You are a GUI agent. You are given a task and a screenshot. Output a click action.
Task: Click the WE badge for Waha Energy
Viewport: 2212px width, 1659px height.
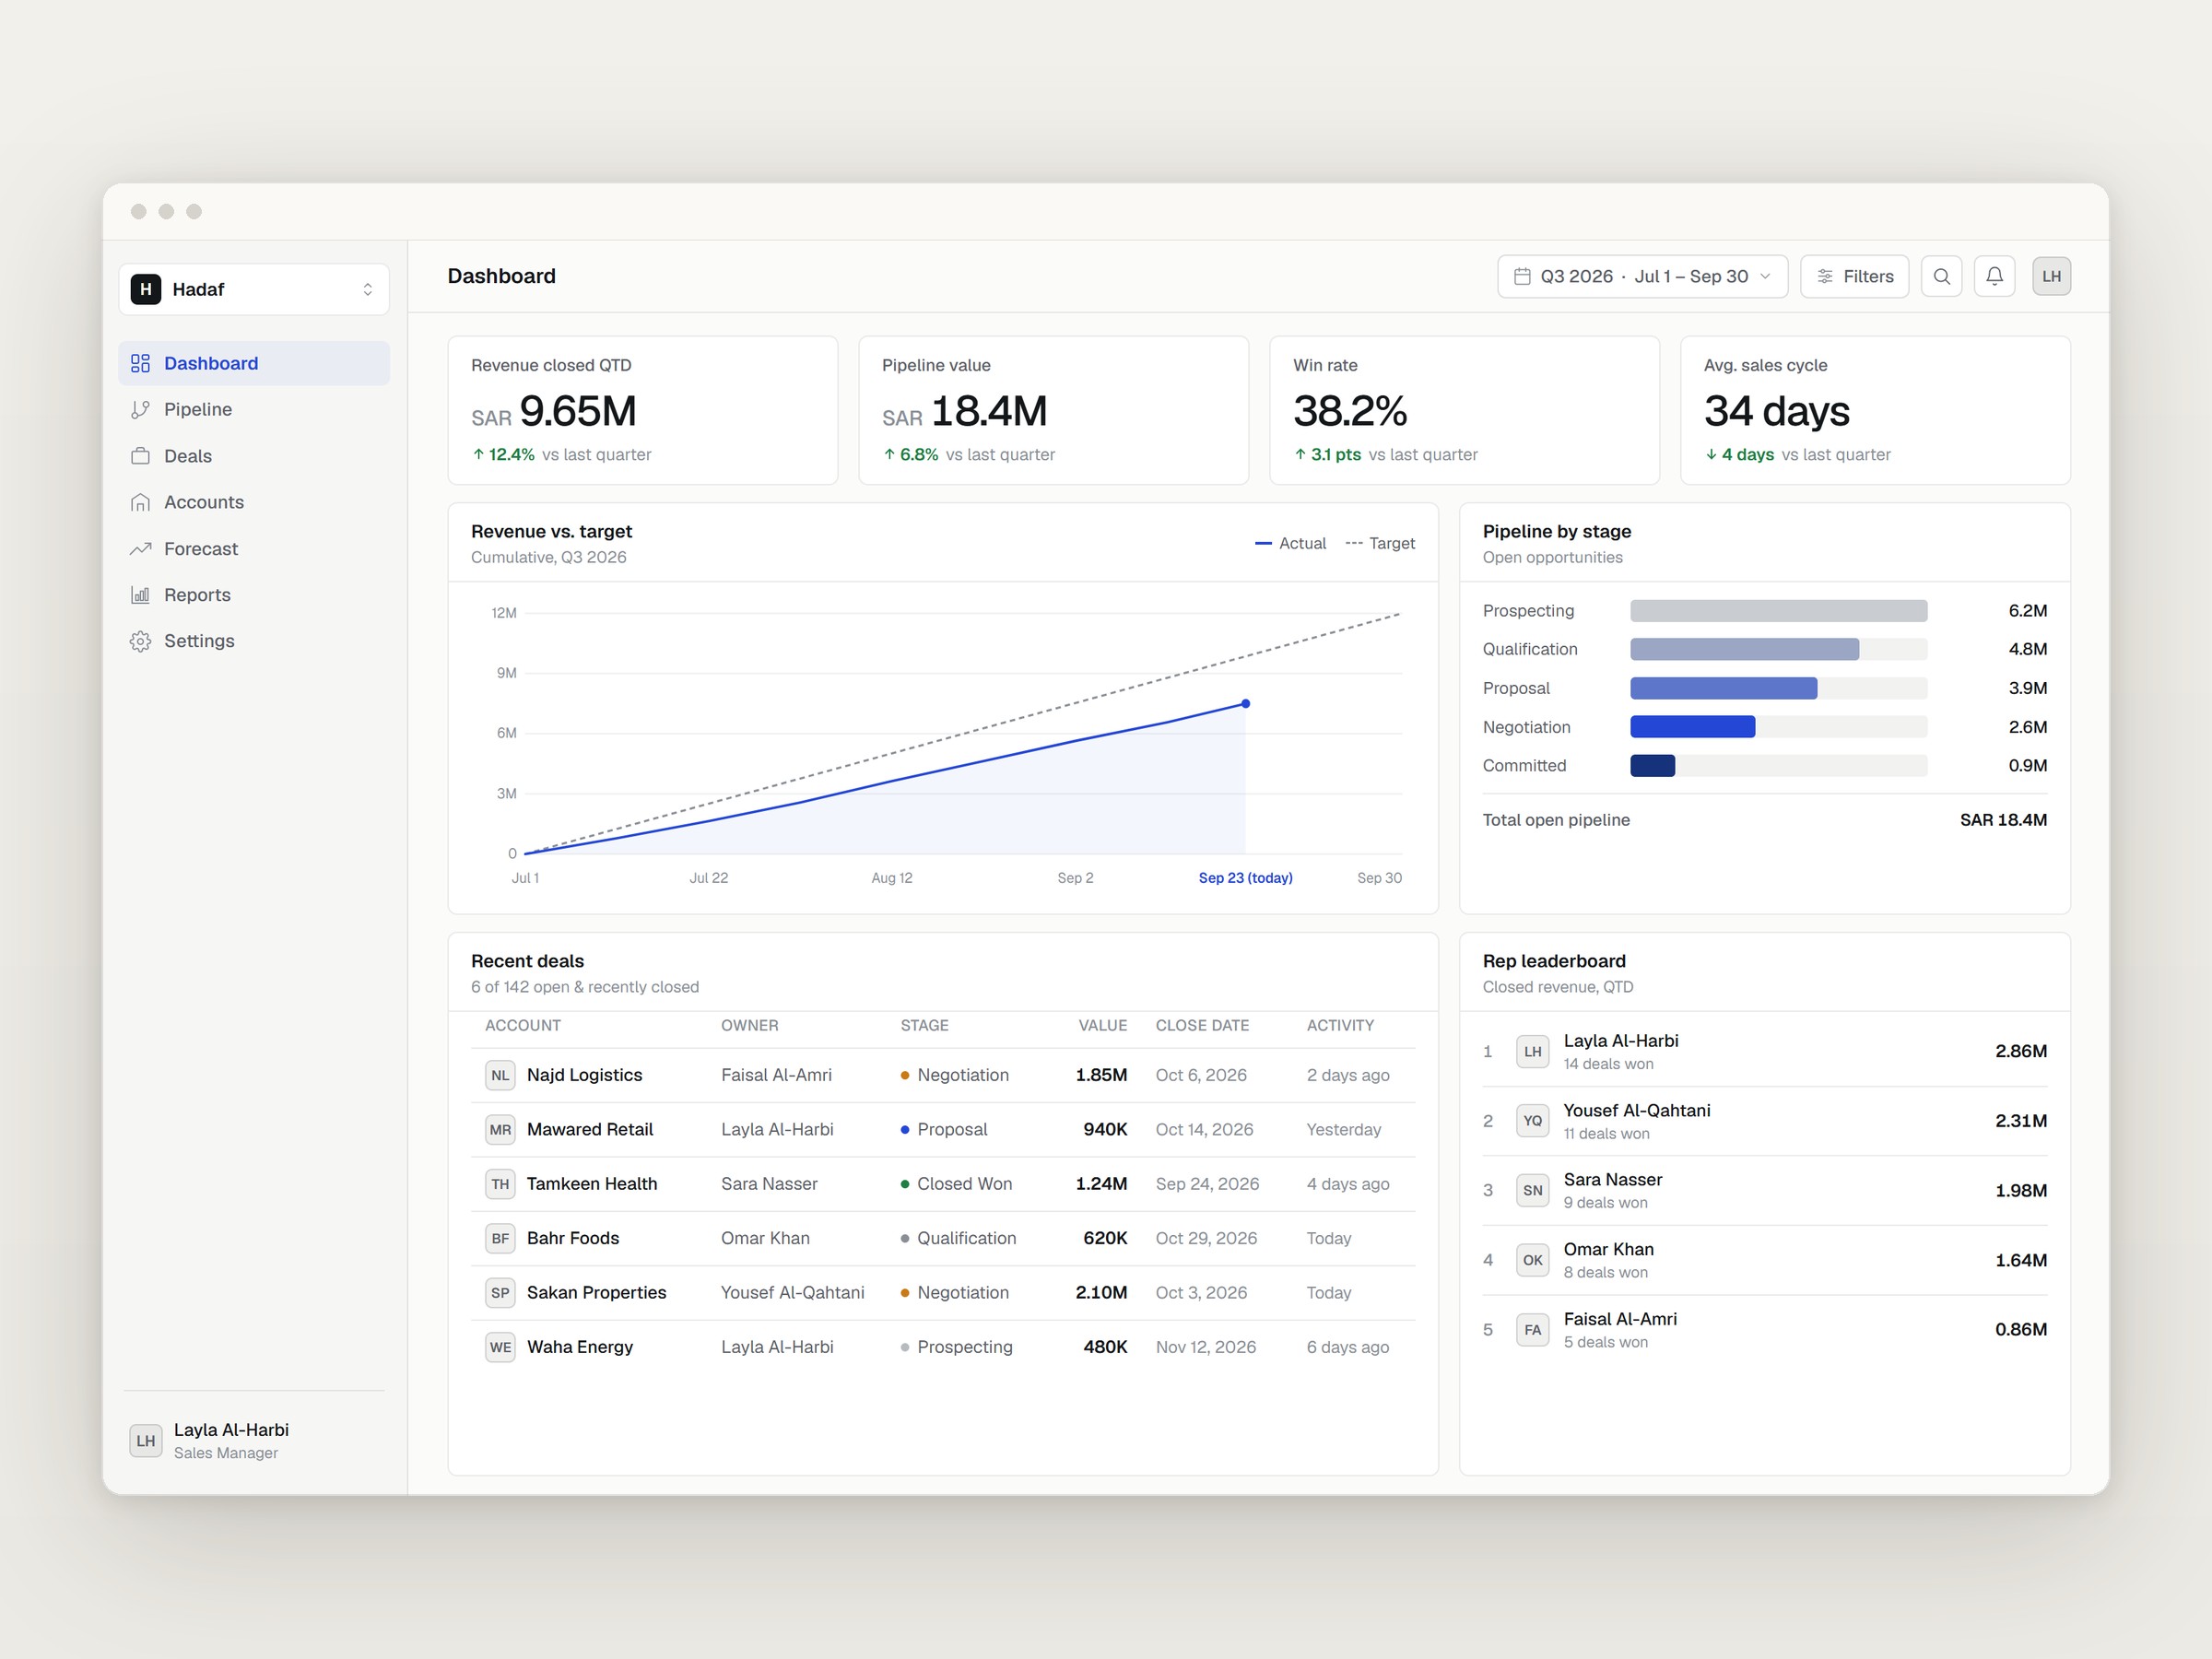500,1347
